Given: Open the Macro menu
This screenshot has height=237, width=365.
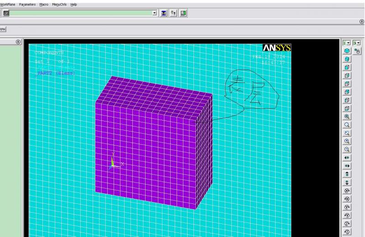Looking at the screenshot, I should (x=44, y=5).
